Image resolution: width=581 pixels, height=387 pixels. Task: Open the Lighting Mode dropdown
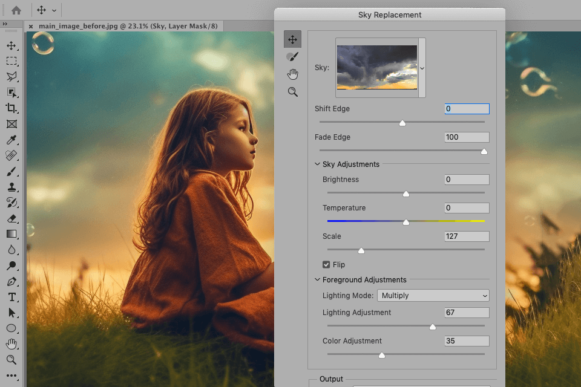[433, 296]
